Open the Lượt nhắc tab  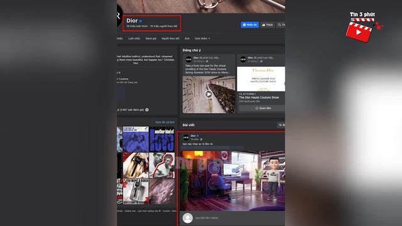pyautogui.click(x=134, y=38)
